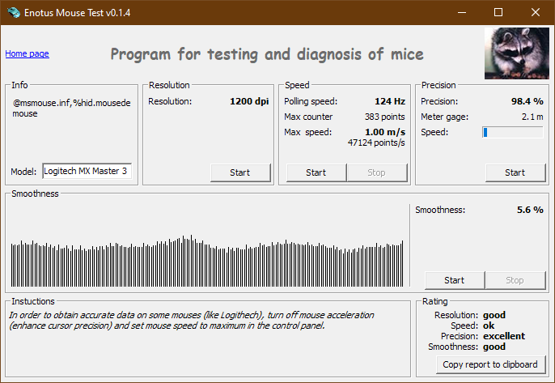Viewport: 555px width, 383px height.
Task: Click the Enotus mouse icon in title bar
Action: pyautogui.click(x=14, y=12)
